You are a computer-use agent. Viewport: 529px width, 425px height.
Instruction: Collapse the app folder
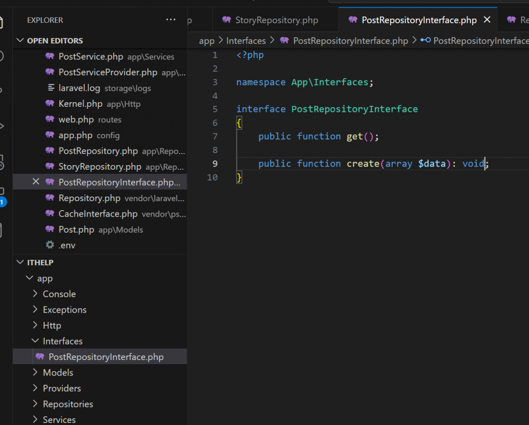pos(29,278)
